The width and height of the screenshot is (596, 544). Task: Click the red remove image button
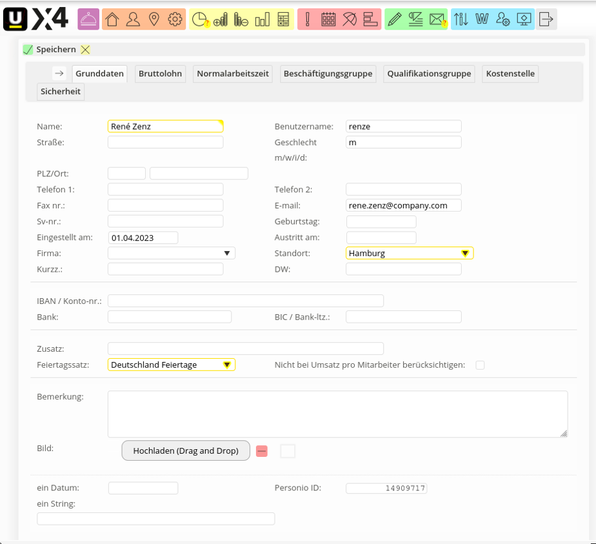262,451
